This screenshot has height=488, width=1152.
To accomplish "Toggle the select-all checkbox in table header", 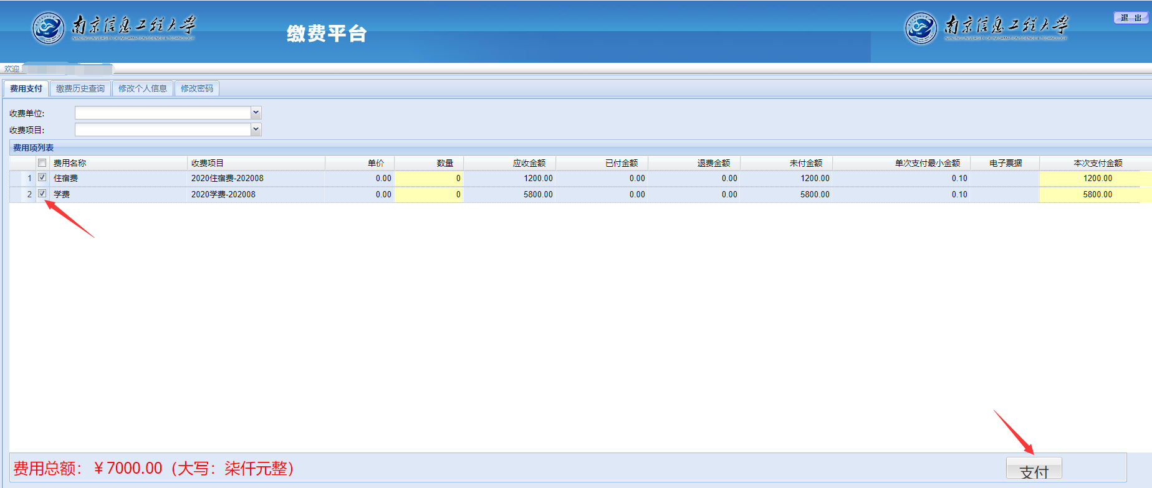I will pos(42,163).
